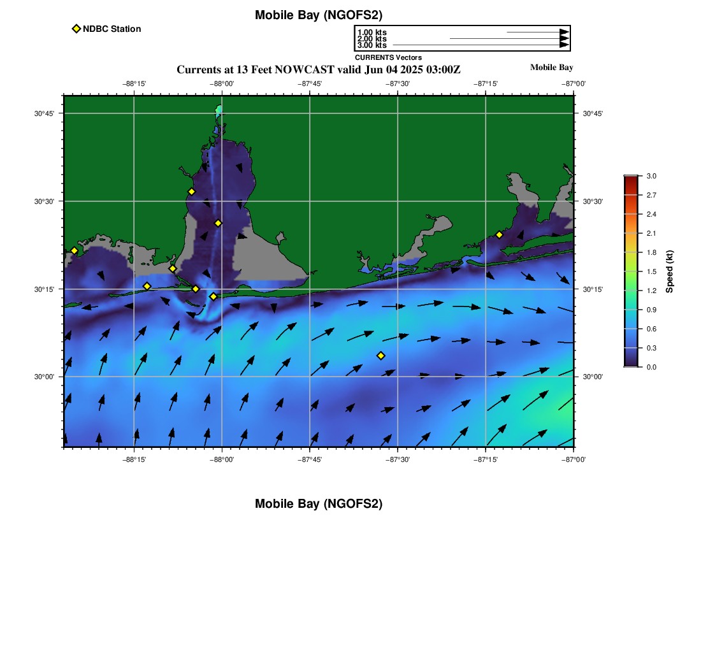Screen dimensions: 701x669
Task: Click the top Mobile Bay (NGOFS2) title
Action: pyautogui.click(x=318, y=15)
